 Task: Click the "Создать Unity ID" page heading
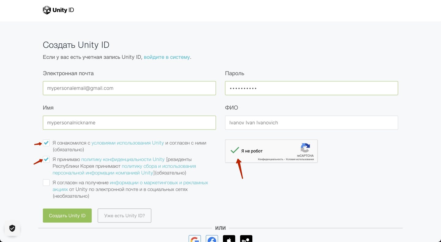coord(76,45)
